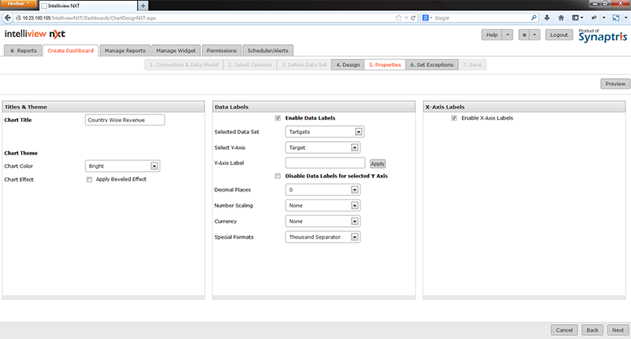Open the Chart Color dropdown
The image size is (631, 339).
pos(122,166)
